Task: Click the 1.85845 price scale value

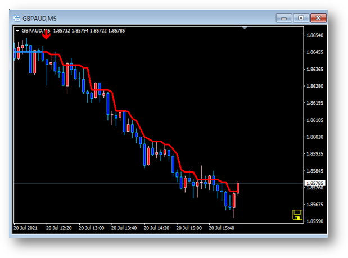Action: [315, 171]
